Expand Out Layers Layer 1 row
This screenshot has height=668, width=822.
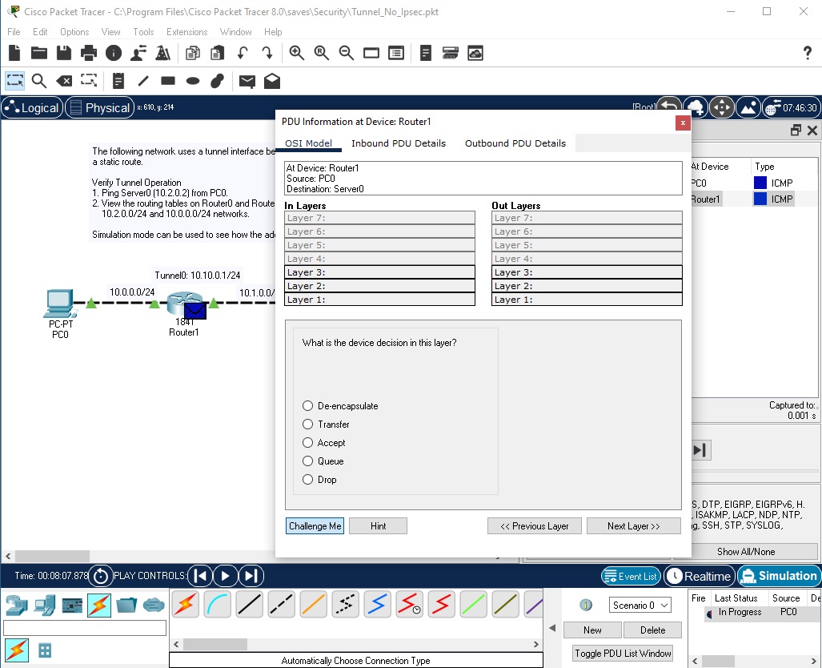tap(587, 300)
